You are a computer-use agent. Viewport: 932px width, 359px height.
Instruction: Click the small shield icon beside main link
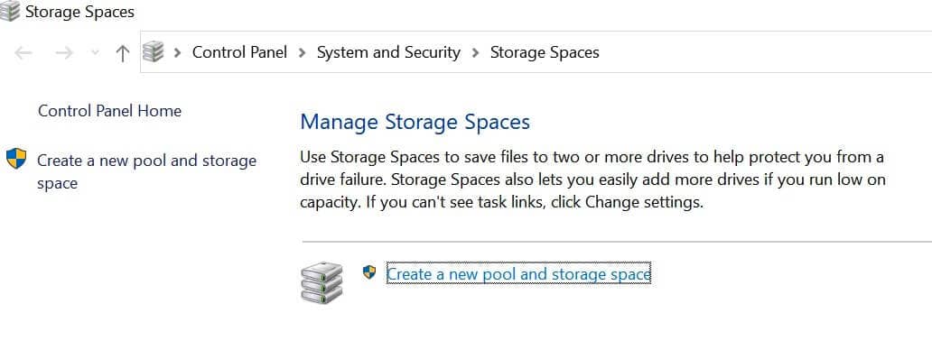[369, 272]
